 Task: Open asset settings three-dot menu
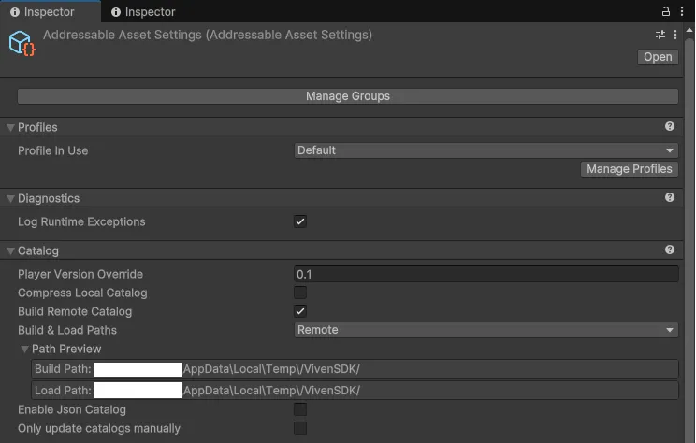[676, 35]
